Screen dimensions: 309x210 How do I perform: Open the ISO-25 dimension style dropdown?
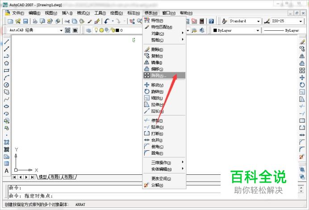[x=301, y=21]
